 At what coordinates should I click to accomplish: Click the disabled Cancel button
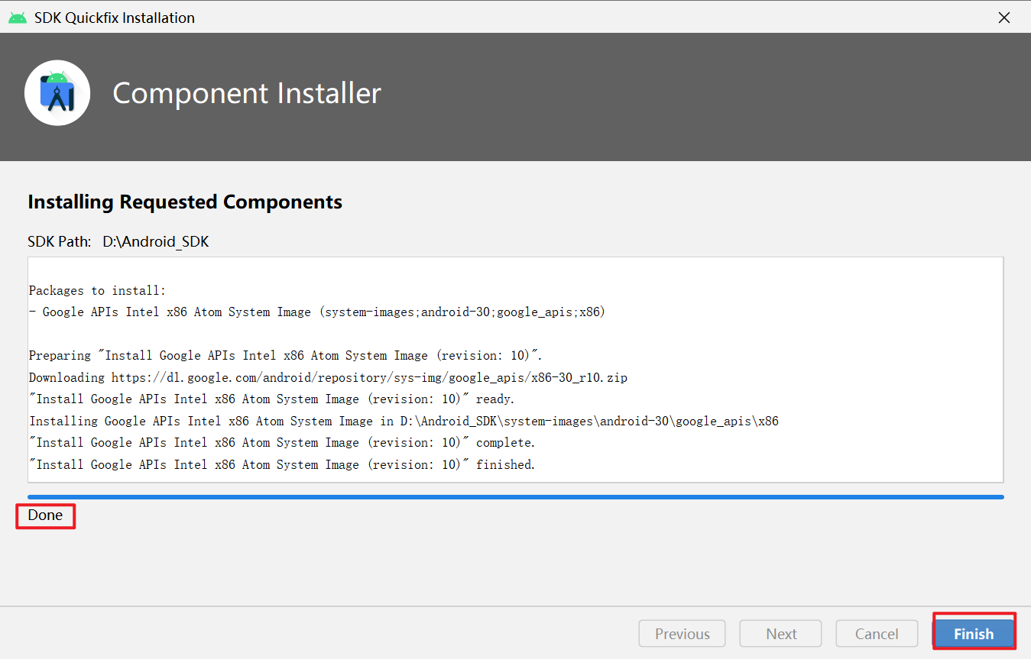(x=877, y=634)
